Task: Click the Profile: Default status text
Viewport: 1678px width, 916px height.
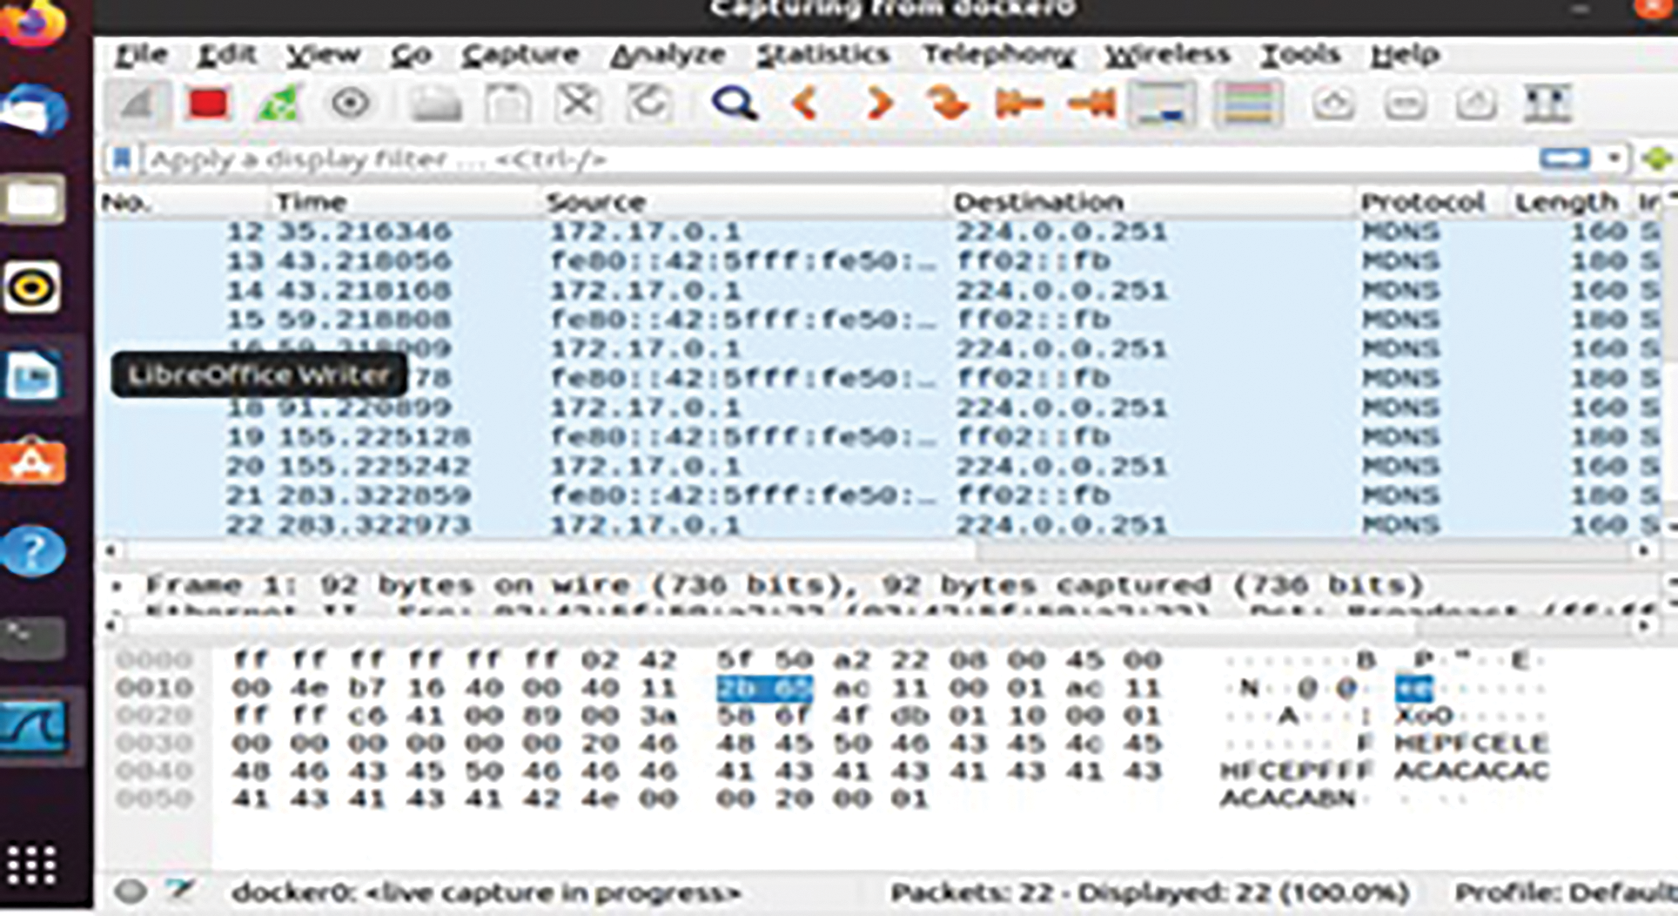Action: pyautogui.click(x=1565, y=892)
